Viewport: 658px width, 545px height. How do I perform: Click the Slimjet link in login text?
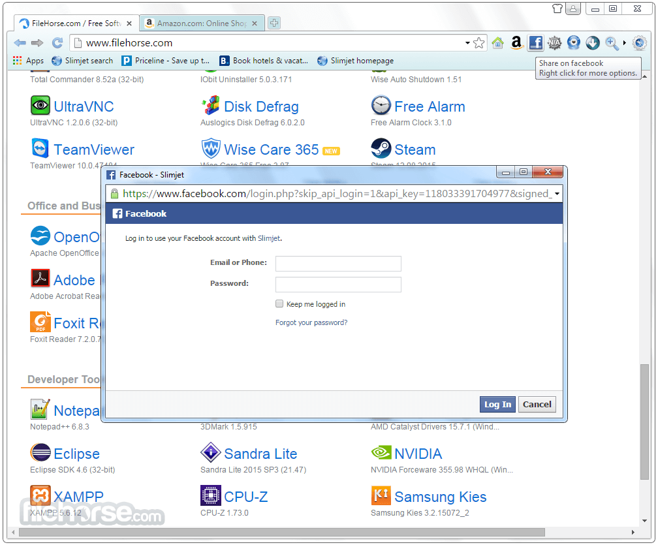tap(268, 238)
